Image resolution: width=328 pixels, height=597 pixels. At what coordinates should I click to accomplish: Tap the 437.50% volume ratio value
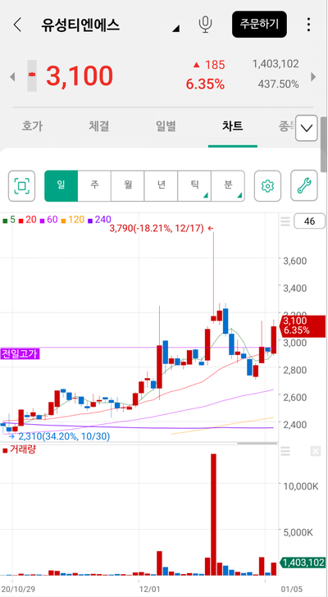coord(278,84)
